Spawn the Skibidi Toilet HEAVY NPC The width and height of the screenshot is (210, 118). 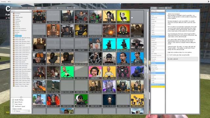pos(81,101)
